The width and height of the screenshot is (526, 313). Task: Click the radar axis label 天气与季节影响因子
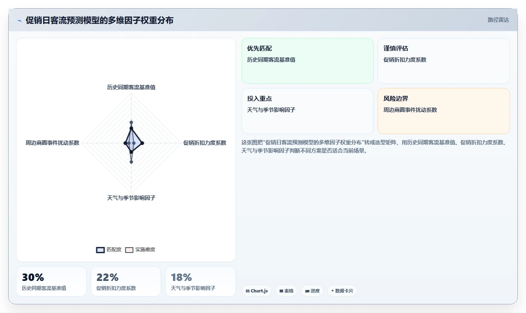(131, 198)
